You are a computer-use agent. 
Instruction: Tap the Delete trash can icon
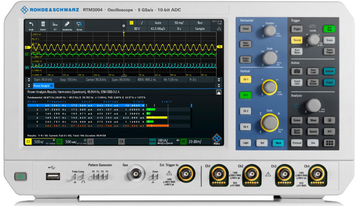[43, 25]
